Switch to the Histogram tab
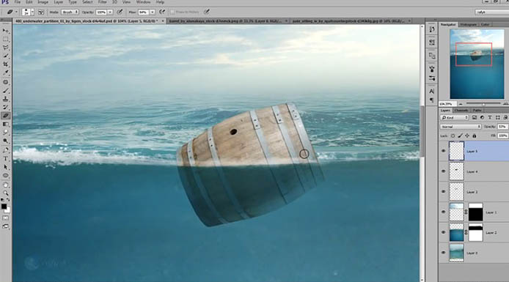This screenshot has height=282, width=509. [468, 25]
